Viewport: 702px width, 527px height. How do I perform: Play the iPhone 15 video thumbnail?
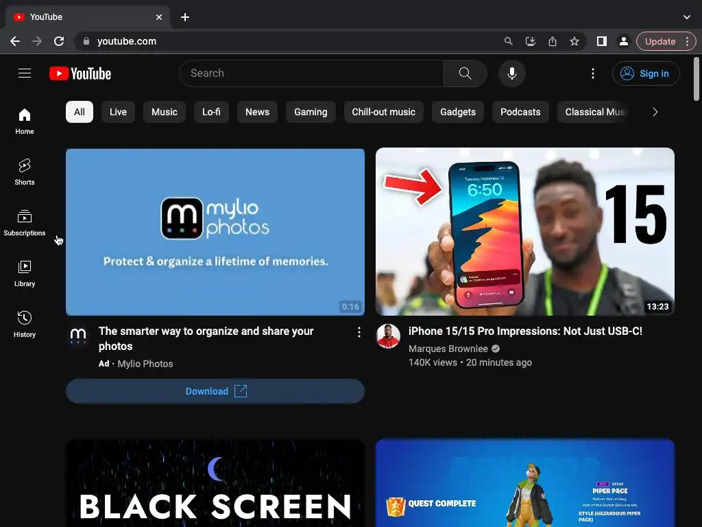pyautogui.click(x=524, y=232)
